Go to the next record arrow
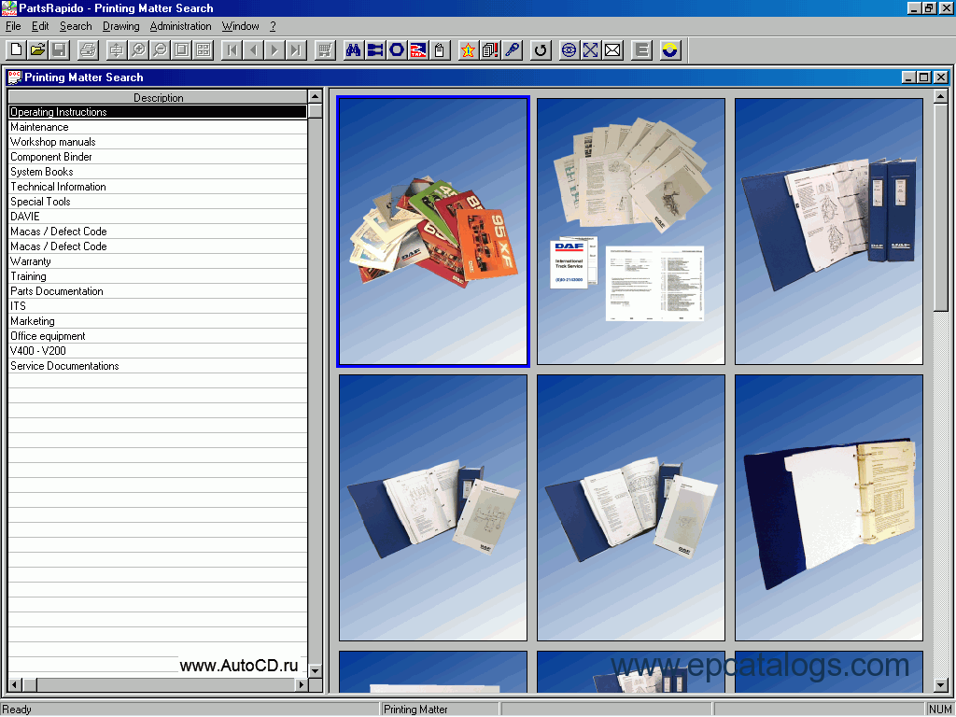The width and height of the screenshot is (956, 717). (x=274, y=50)
